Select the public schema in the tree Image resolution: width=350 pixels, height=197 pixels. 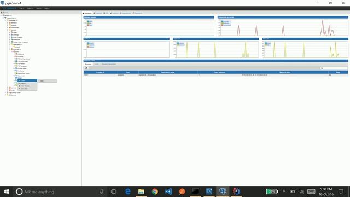(17, 51)
